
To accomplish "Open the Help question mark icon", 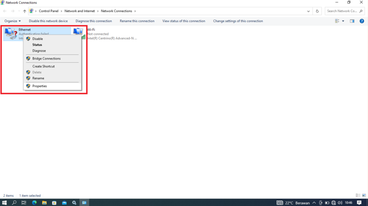I will coord(362,21).
